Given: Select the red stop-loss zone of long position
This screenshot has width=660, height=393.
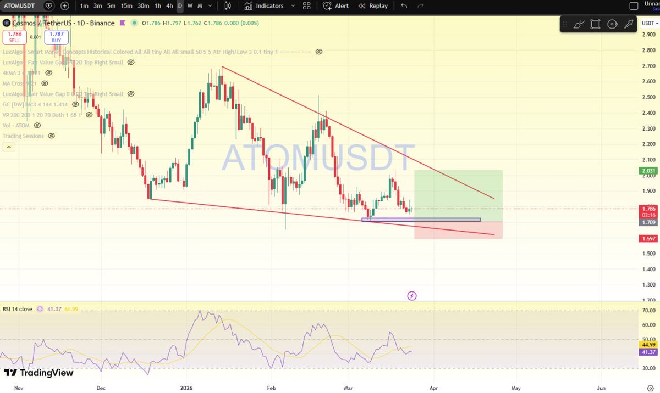Looking at the screenshot, I should (458, 229).
